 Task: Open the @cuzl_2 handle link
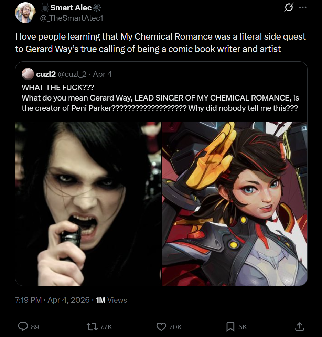pos(72,74)
